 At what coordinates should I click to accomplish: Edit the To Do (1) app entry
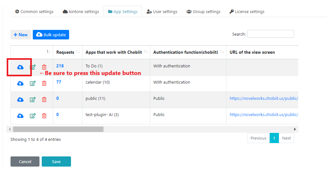coord(32,67)
